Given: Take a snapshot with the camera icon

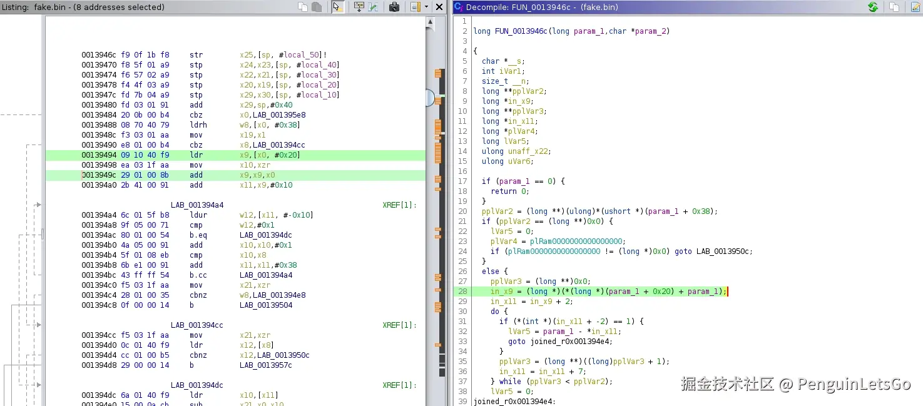Looking at the screenshot, I should [394, 7].
